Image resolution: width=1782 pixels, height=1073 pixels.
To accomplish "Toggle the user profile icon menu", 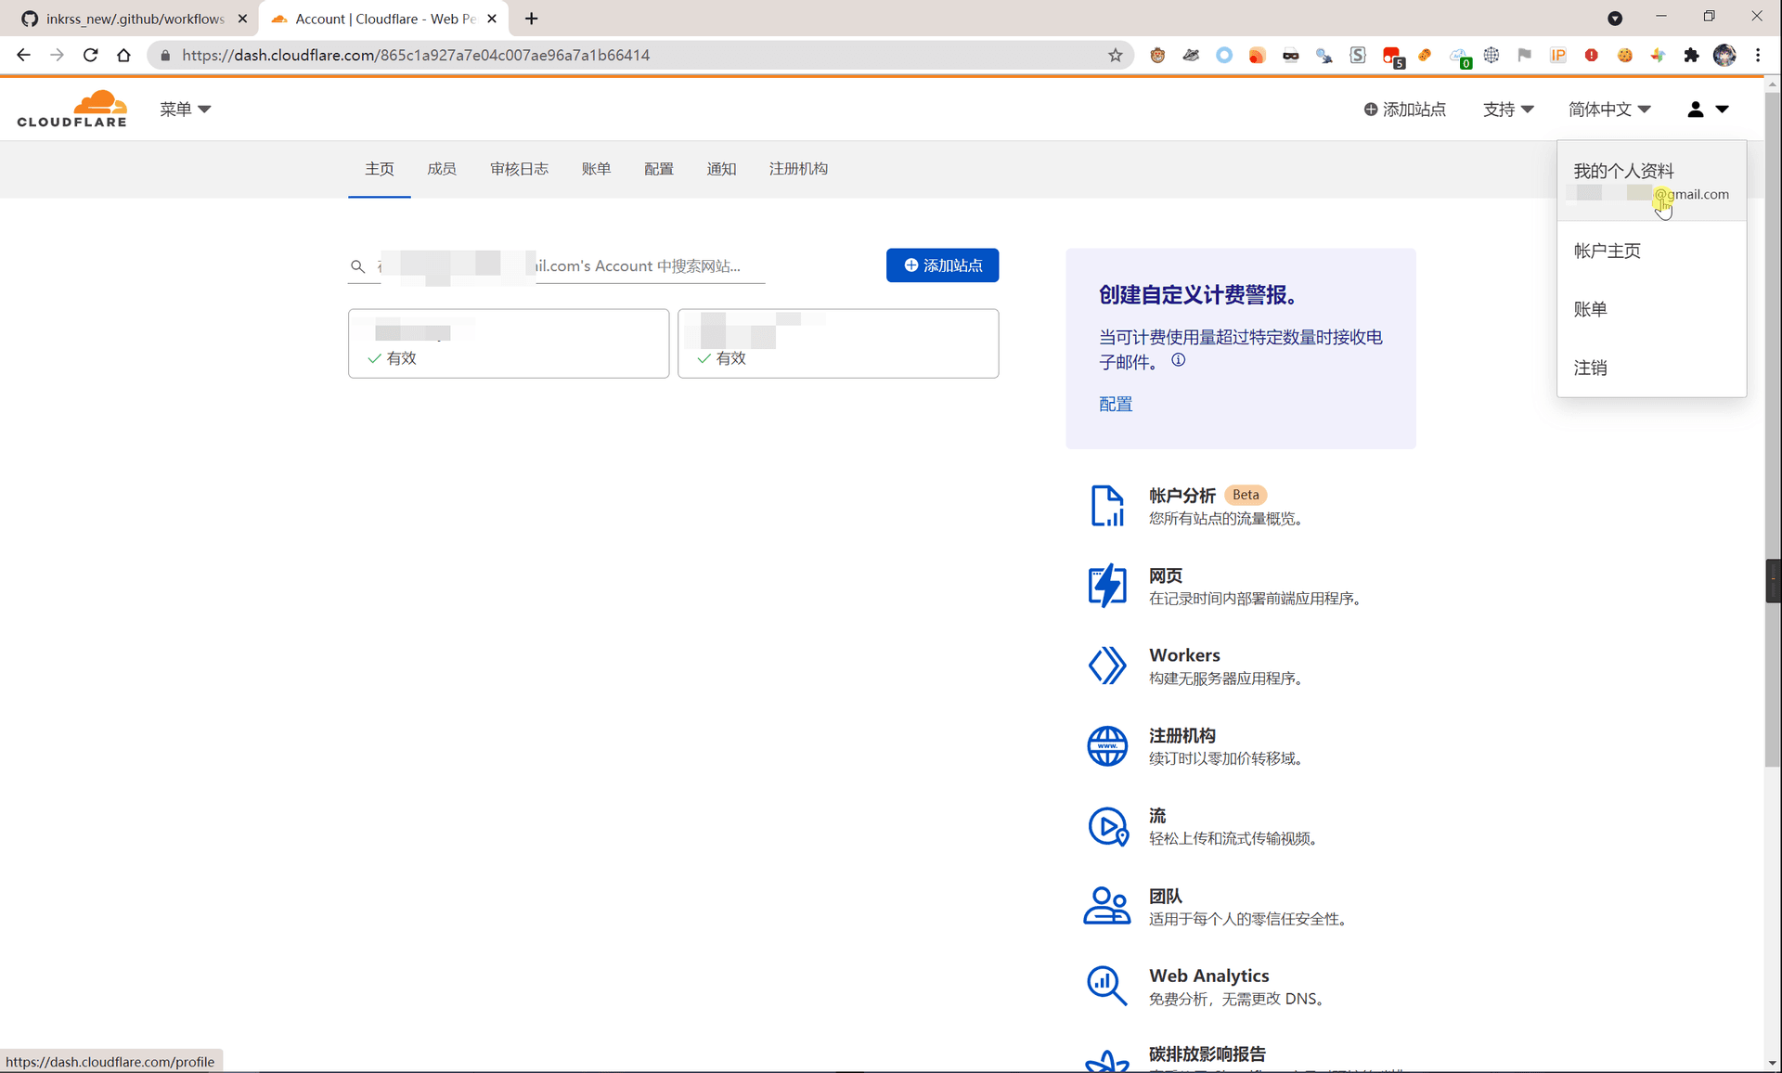I will click(1708, 109).
